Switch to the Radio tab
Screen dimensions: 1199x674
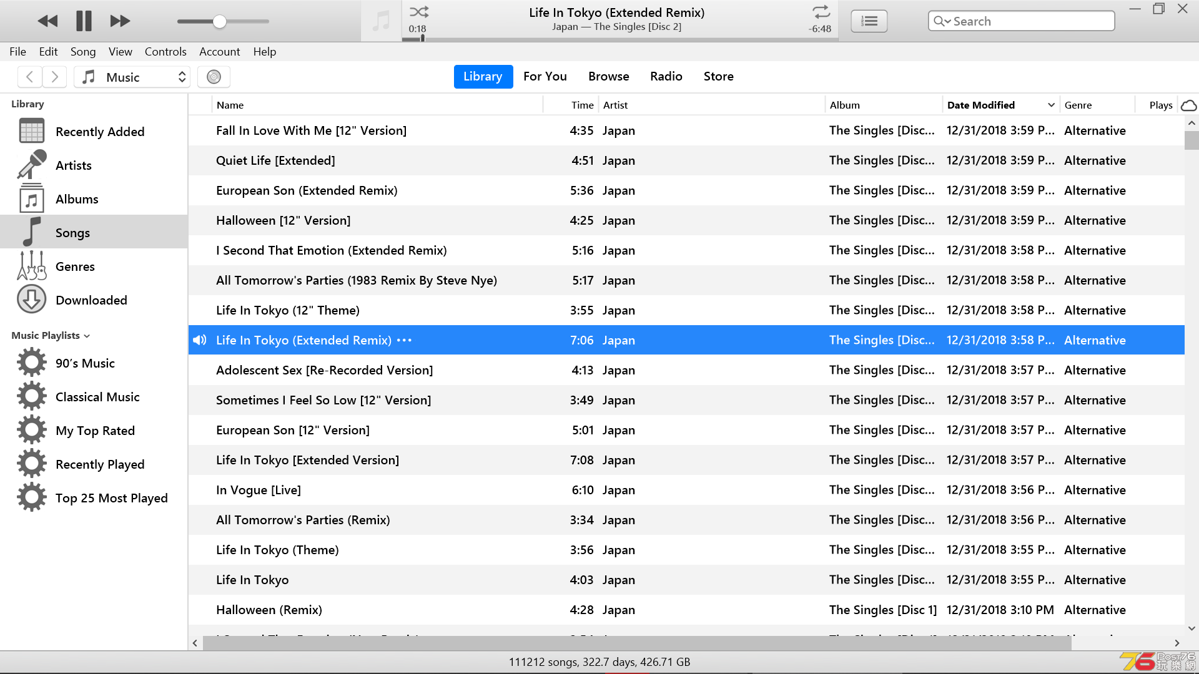(666, 76)
